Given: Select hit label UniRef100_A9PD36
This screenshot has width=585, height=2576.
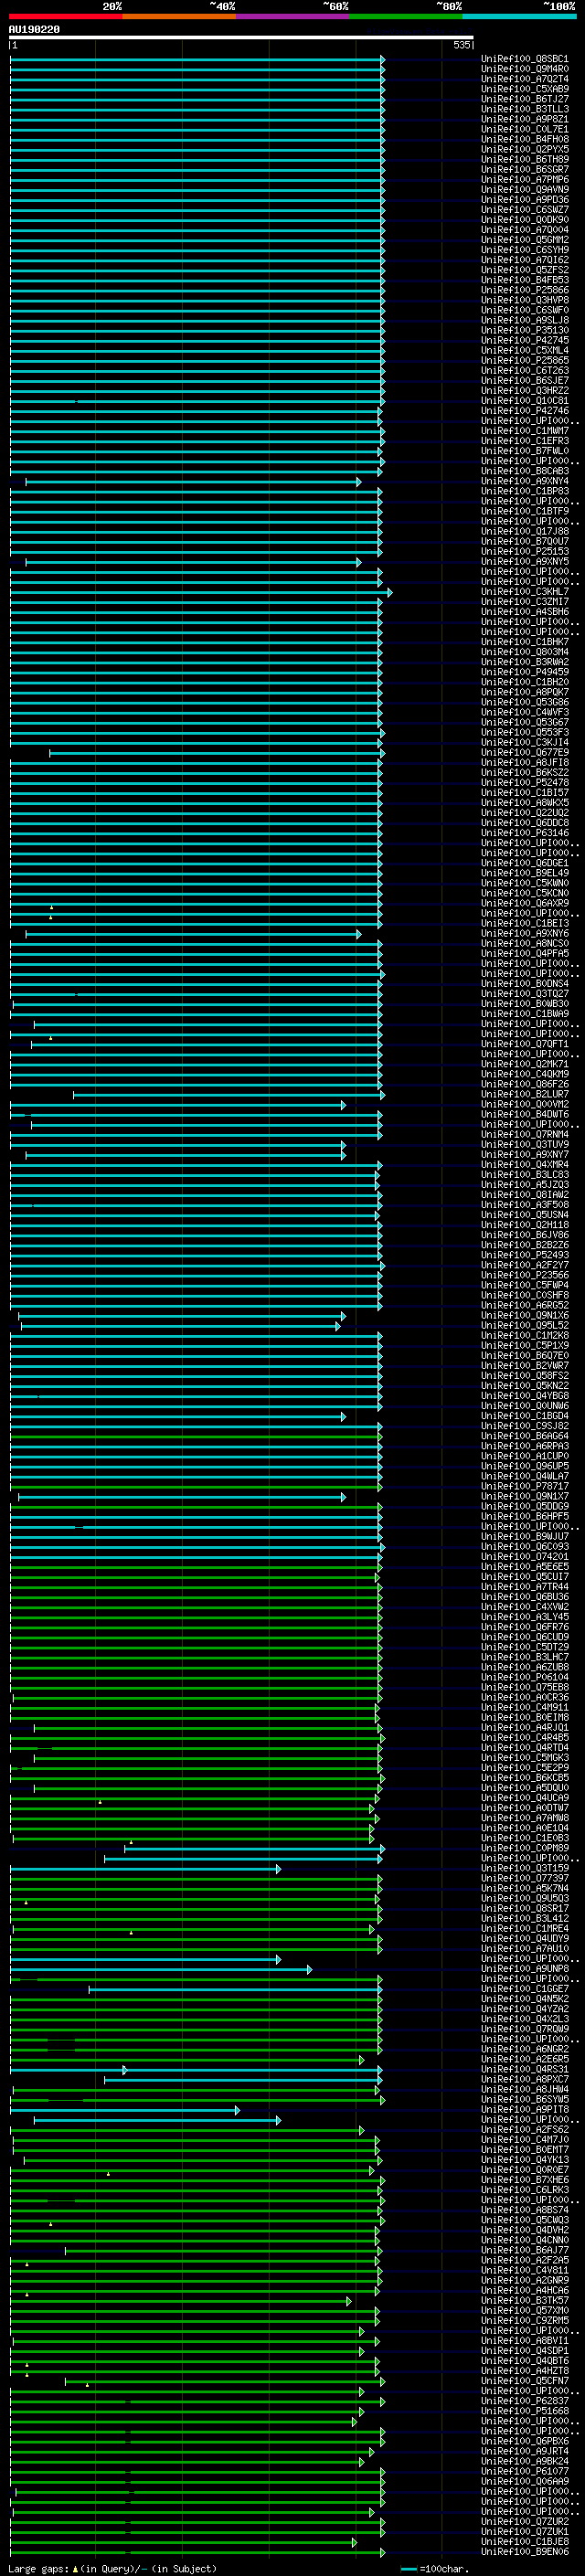Looking at the screenshot, I should 525,199.
